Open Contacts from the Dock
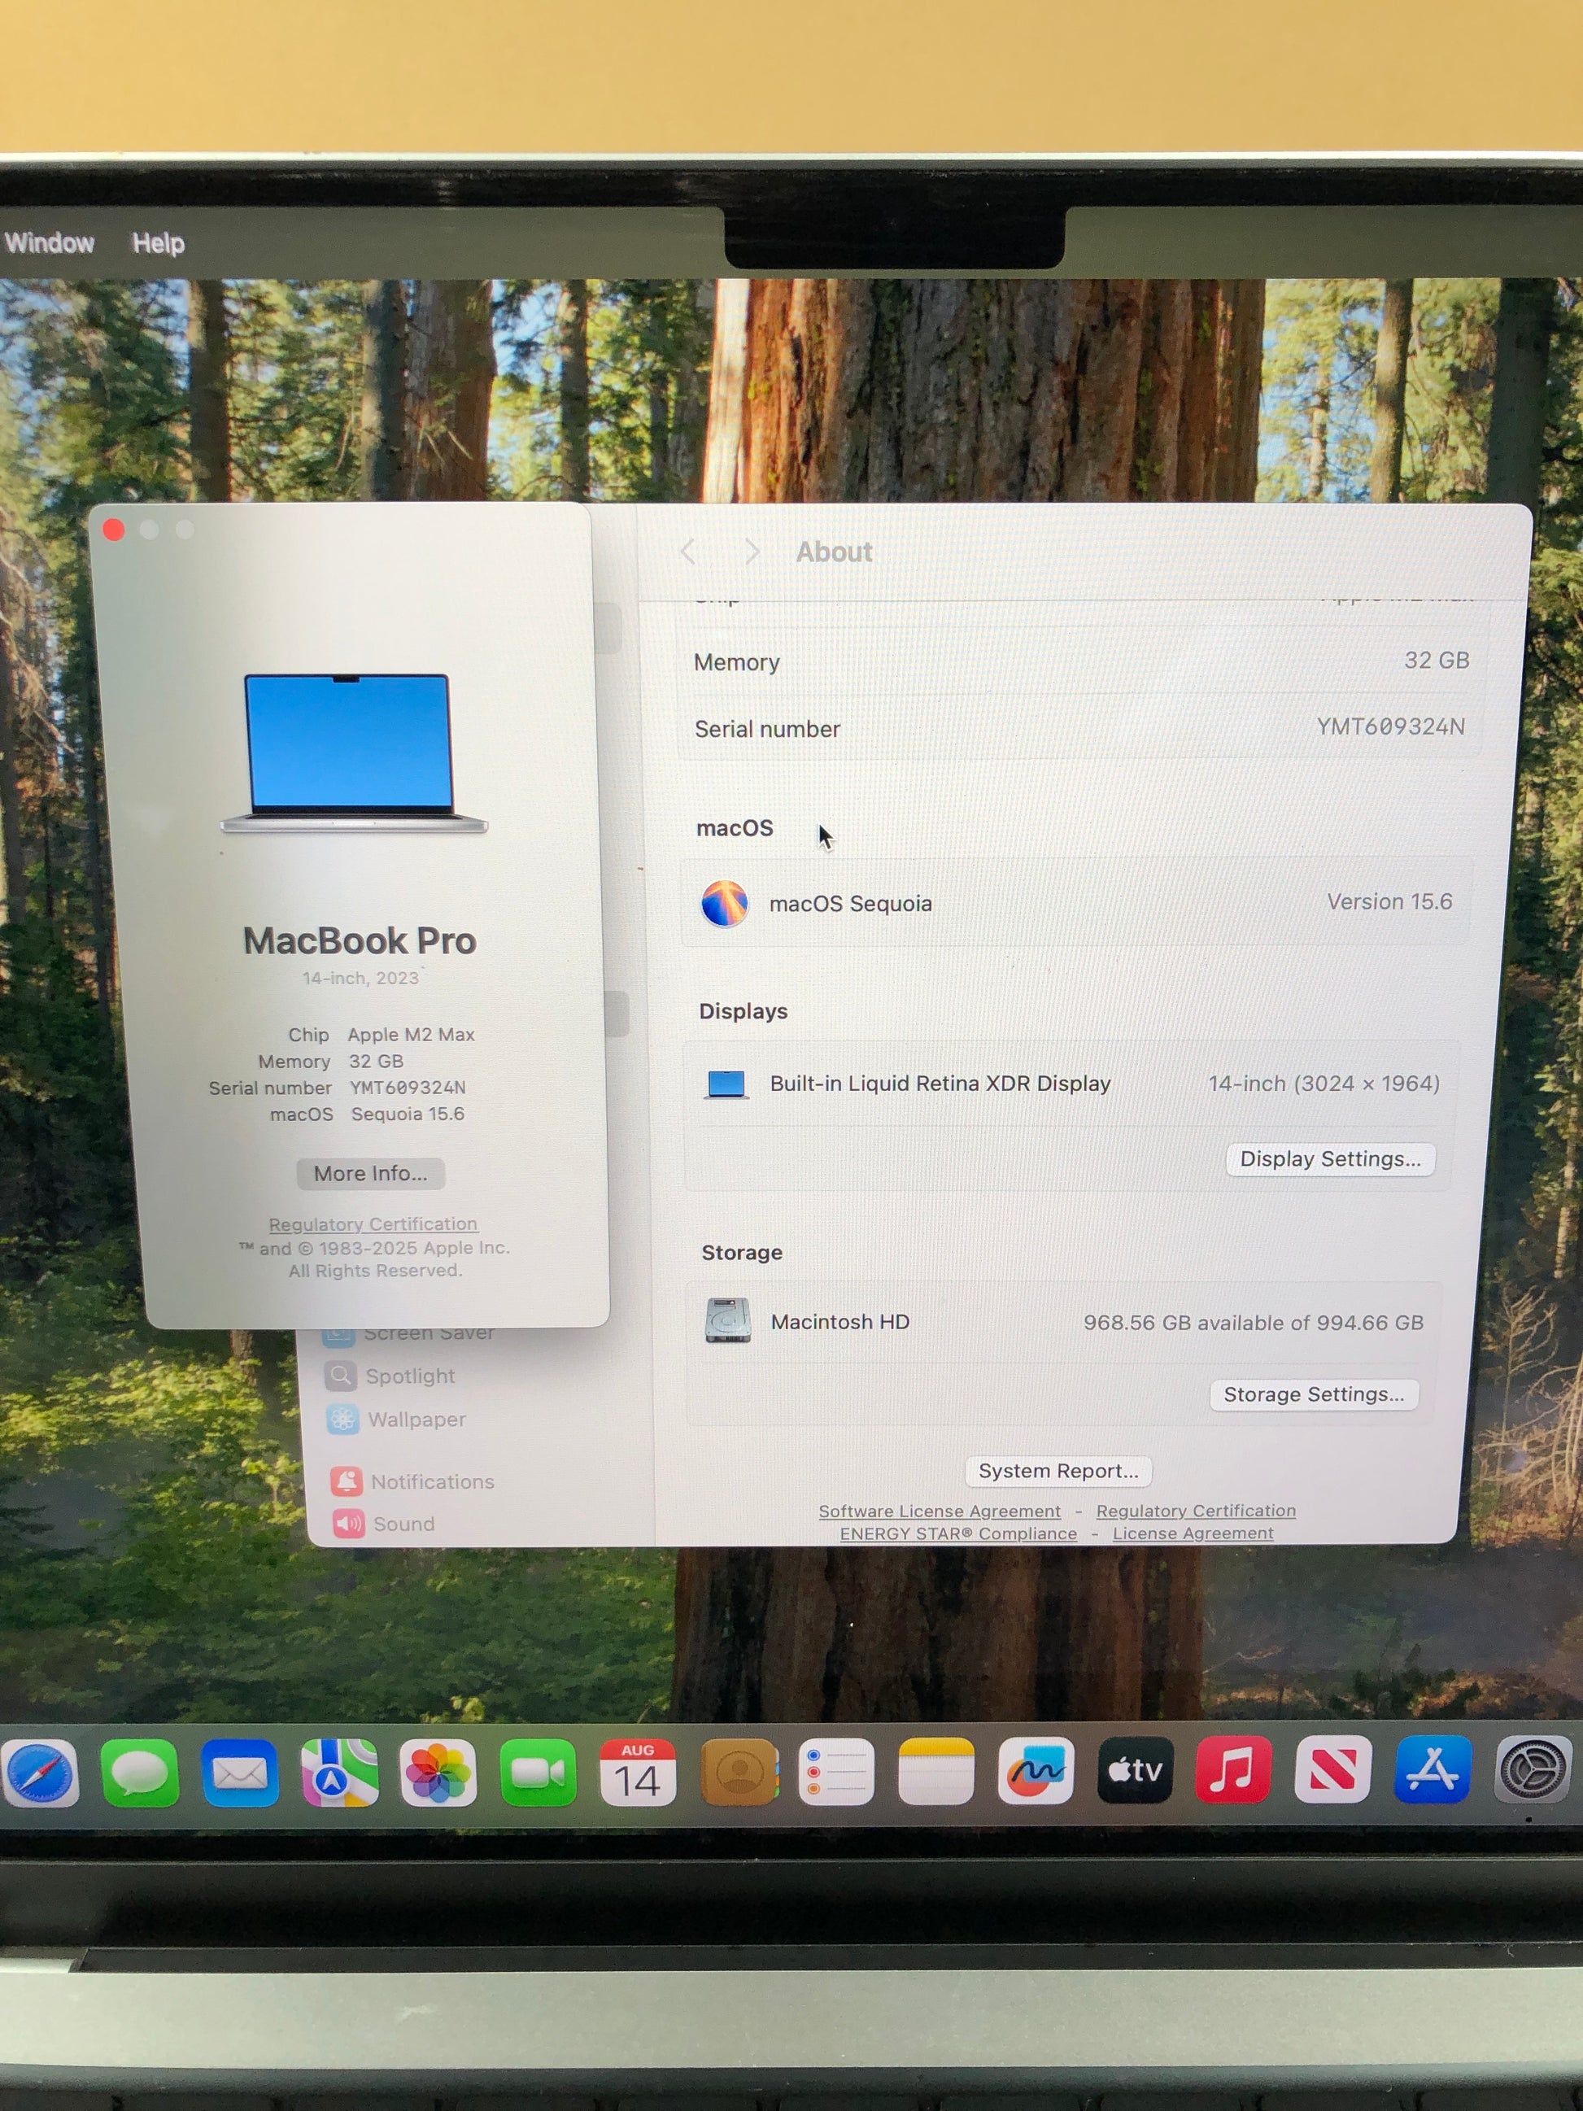1583x2111 pixels. (x=739, y=1773)
